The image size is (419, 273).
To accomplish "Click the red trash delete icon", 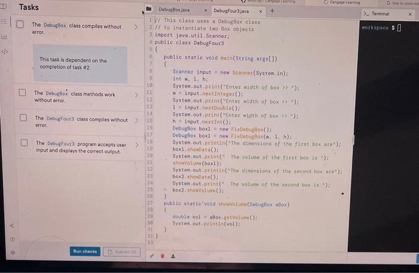I will (x=162, y=256).
